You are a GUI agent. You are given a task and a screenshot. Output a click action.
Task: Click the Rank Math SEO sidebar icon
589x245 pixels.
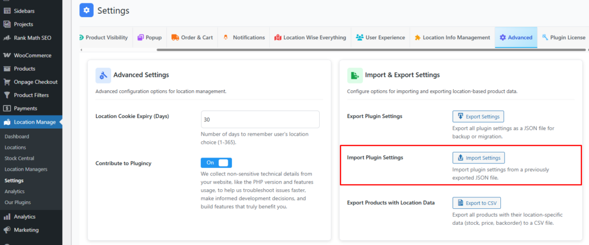pyautogui.click(x=7, y=37)
